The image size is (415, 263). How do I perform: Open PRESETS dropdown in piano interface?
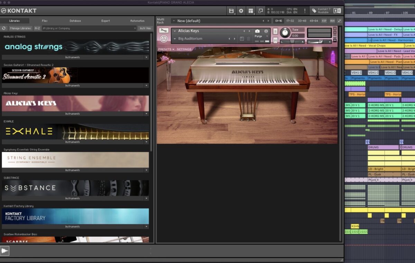click(166, 49)
